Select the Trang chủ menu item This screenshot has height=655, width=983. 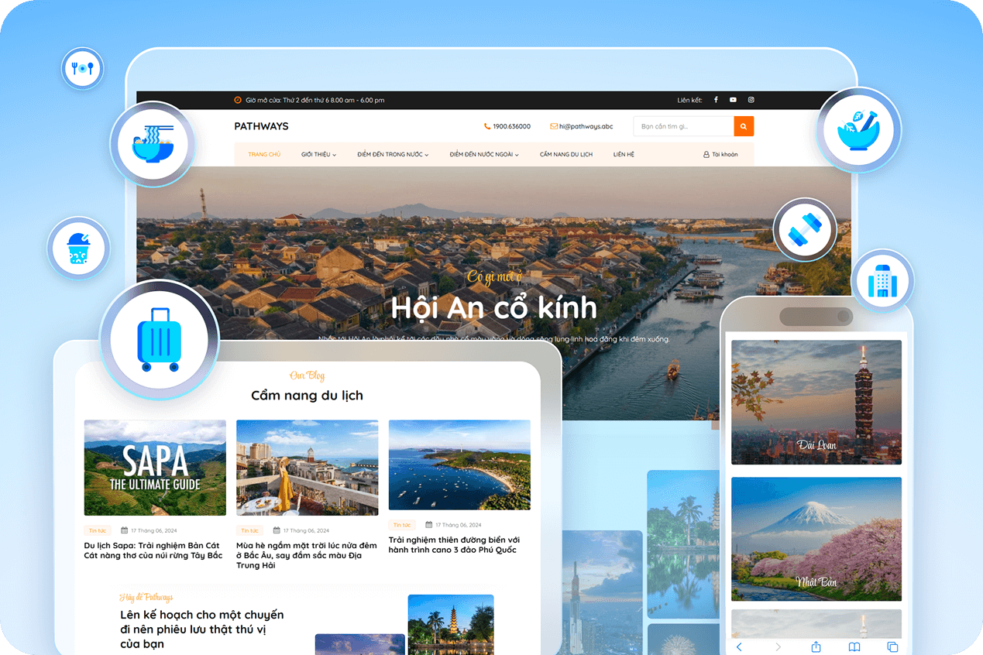pos(264,155)
